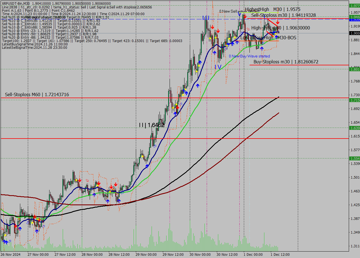Click the '26 Nov 2024' date label
This screenshot has height=258, width=360.
click(x=11, y=255)
